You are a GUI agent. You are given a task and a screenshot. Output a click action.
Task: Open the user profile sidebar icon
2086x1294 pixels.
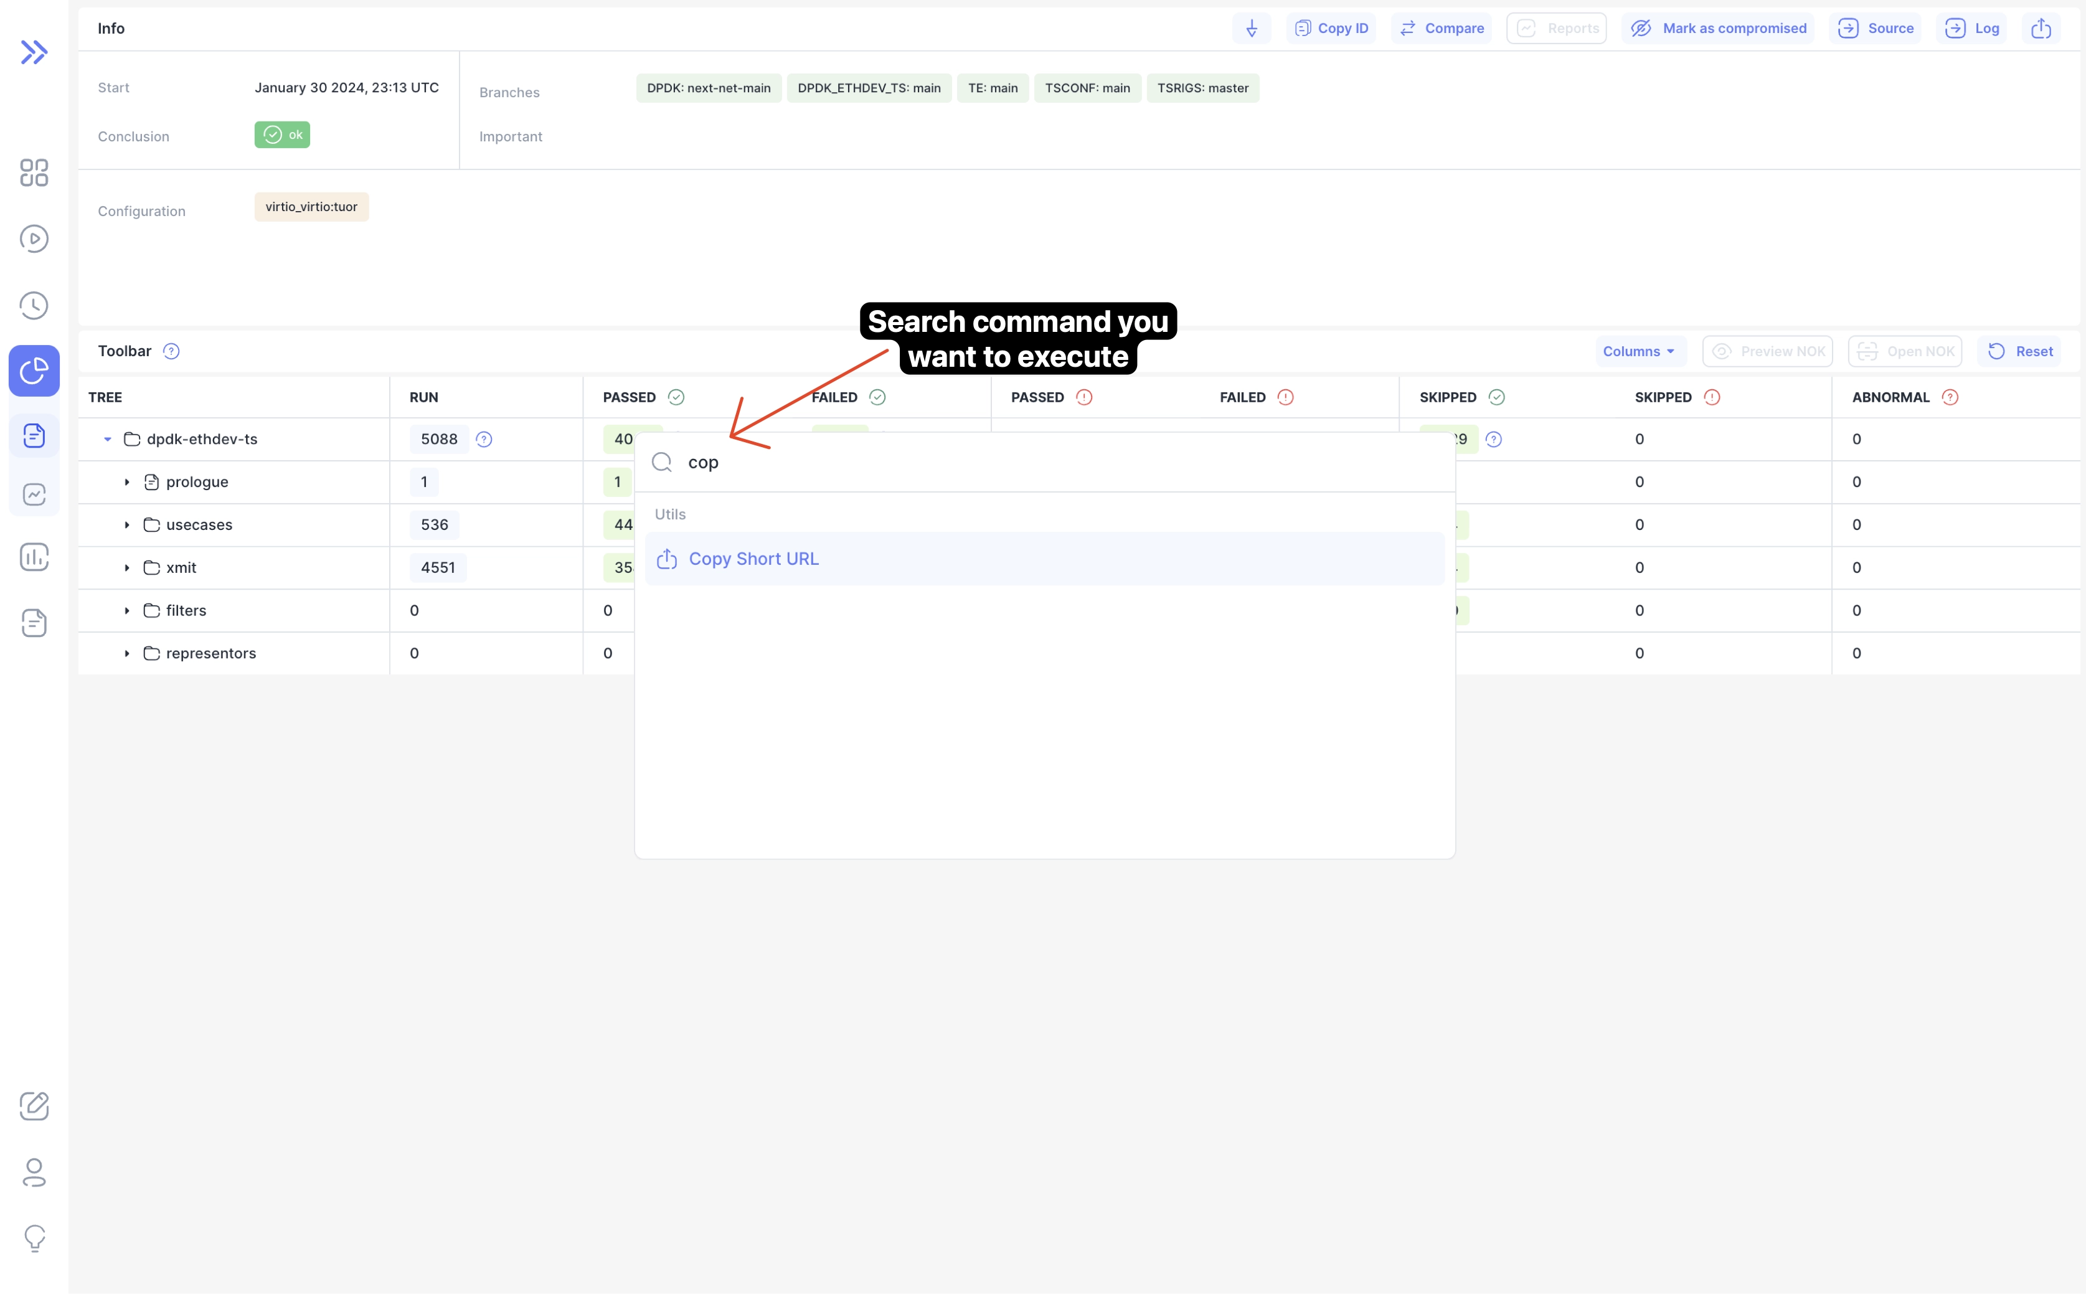pos(34,1171)
